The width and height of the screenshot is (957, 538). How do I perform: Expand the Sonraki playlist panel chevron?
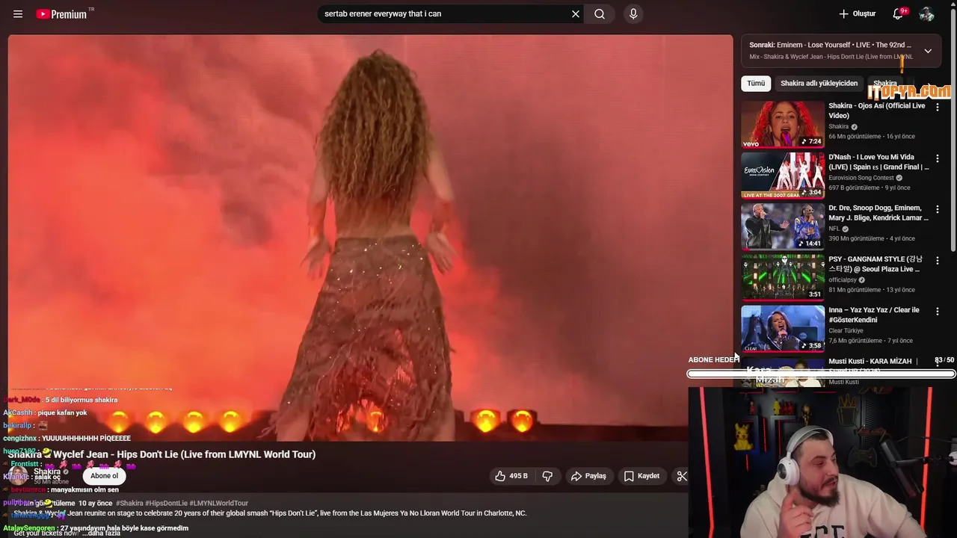click(928, 51)
